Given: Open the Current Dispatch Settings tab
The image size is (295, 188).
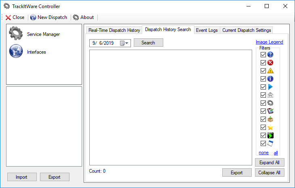Looking at the screenshot, I should 247,30.
